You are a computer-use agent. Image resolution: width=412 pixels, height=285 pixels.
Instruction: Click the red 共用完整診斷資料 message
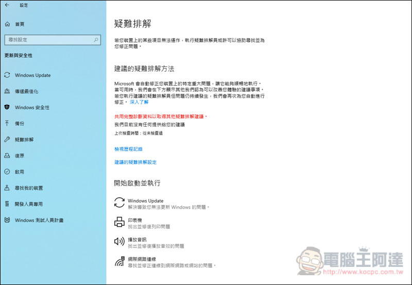161,116
